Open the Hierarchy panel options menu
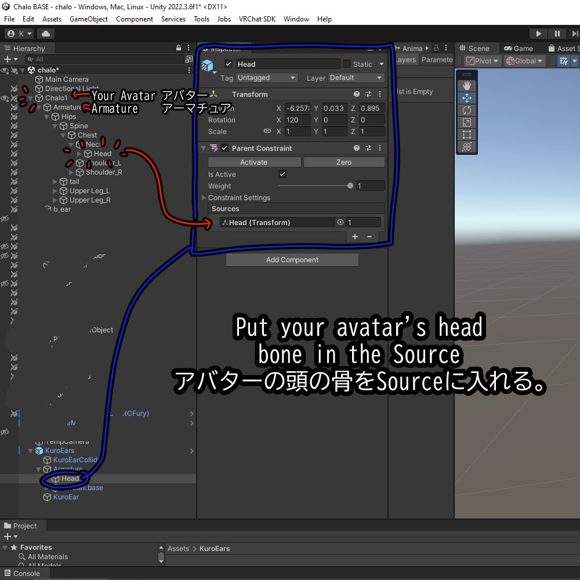 (x=188, y=48)
